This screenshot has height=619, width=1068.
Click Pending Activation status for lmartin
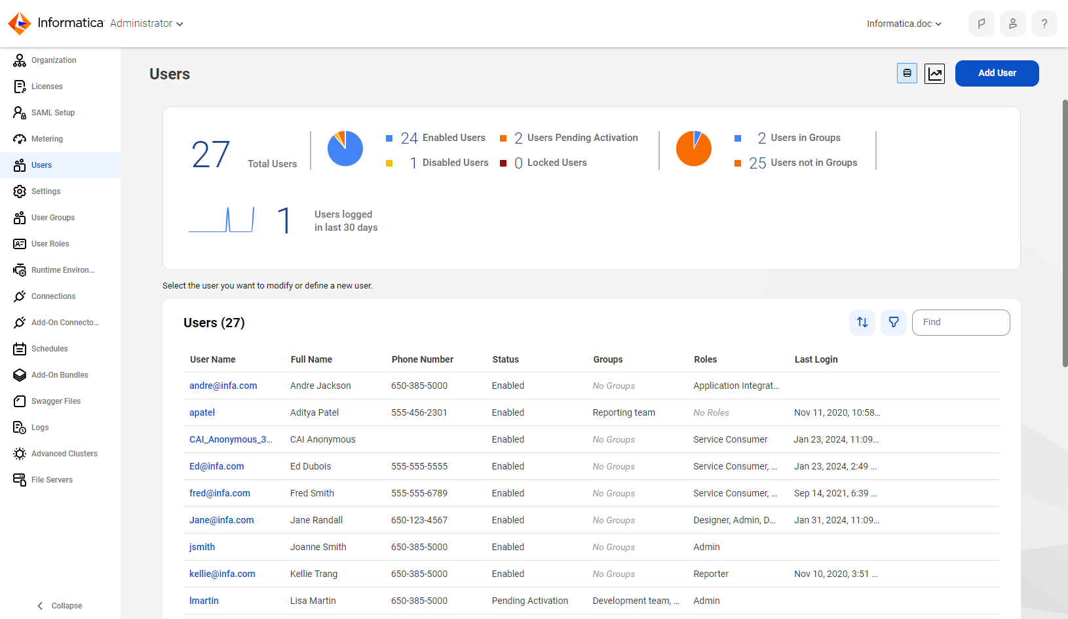point(530,601)
